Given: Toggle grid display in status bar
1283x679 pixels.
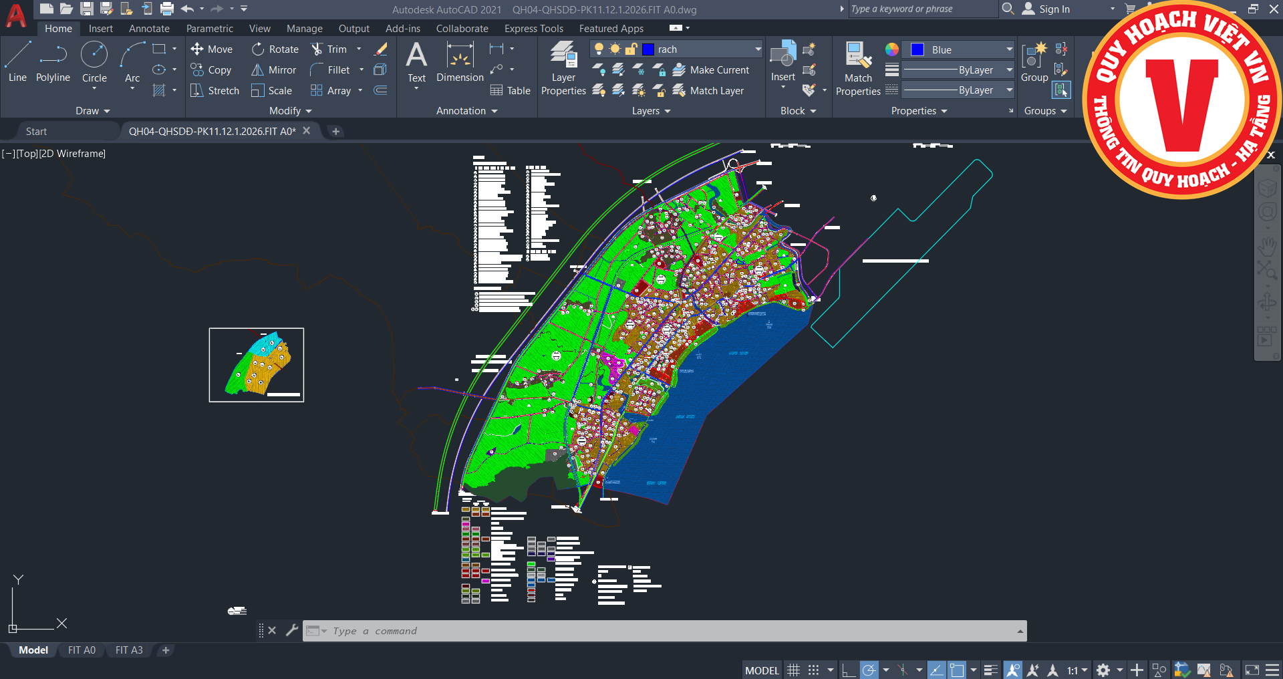Looking at the screenshot, I should (793, 670).
